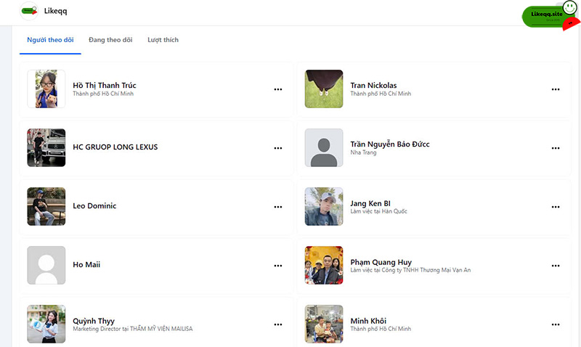Open more options for Jang Ken BI

tap(556, 207)
